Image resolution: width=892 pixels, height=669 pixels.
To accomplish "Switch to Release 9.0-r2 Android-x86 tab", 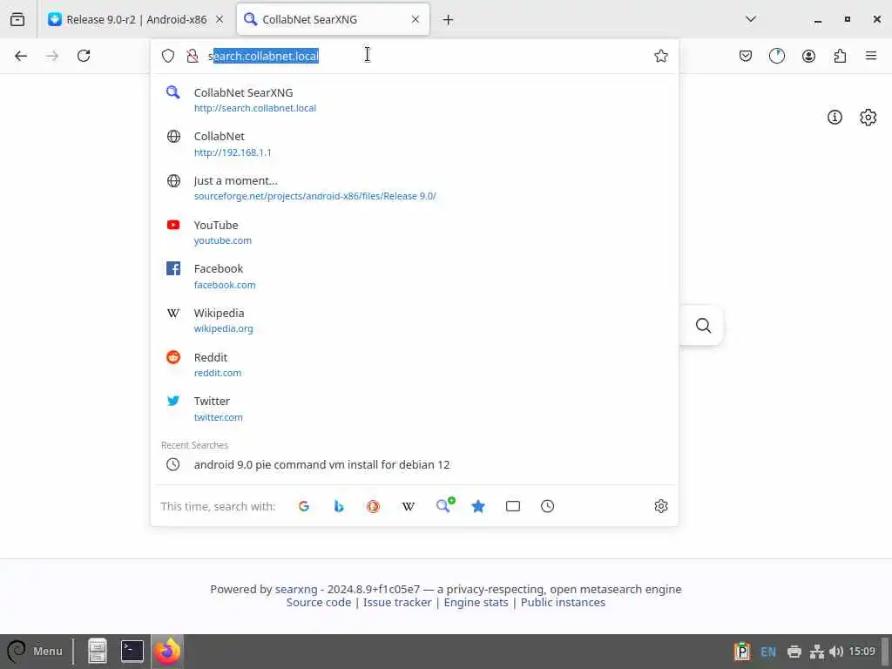I will click(x=135, y=19).
